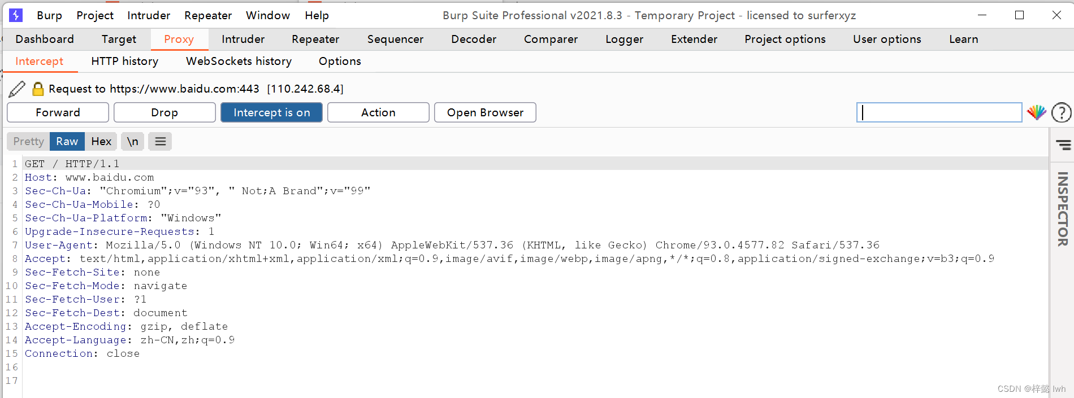
Task: Go to the Extender tab
Action: (x=694, y=39)
